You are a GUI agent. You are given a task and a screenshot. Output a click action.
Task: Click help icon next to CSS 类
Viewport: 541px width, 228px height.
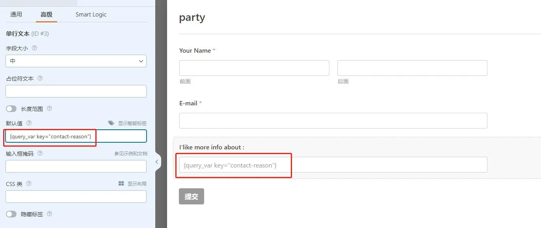pos(29,184)
